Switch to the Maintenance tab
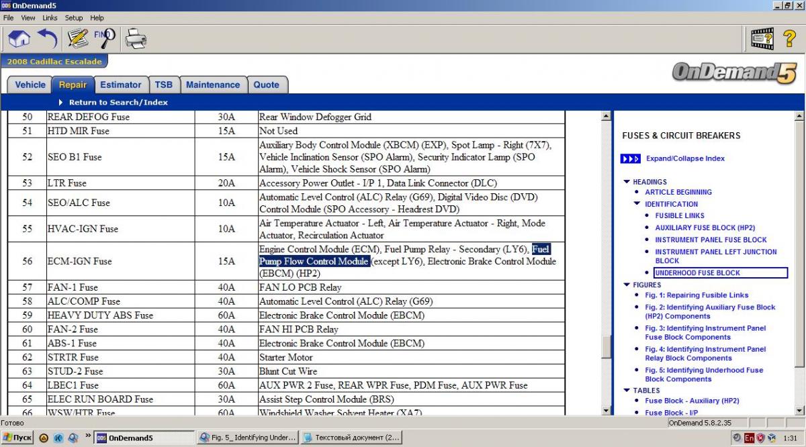The height and width of the screenshot is (447, 806). [213, 85]
